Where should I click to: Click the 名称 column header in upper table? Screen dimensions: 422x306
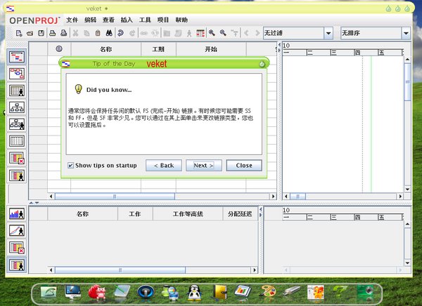coord(105,49)
